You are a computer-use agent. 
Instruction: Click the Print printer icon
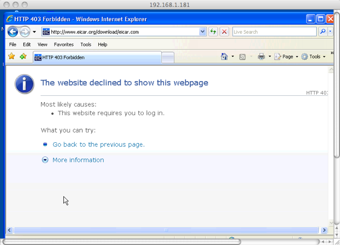[x=261, y=57]
